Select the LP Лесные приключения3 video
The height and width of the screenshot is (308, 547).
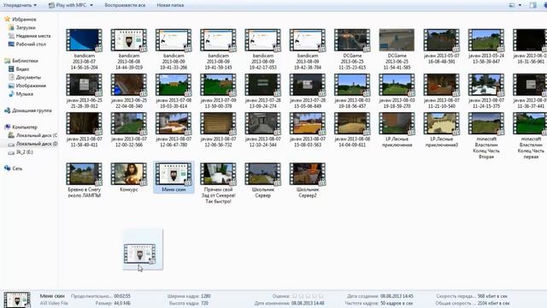(441, 130)
